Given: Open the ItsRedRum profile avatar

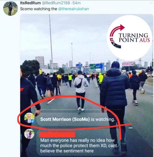Looking at the screenshot, I should (x=10, y=8).
